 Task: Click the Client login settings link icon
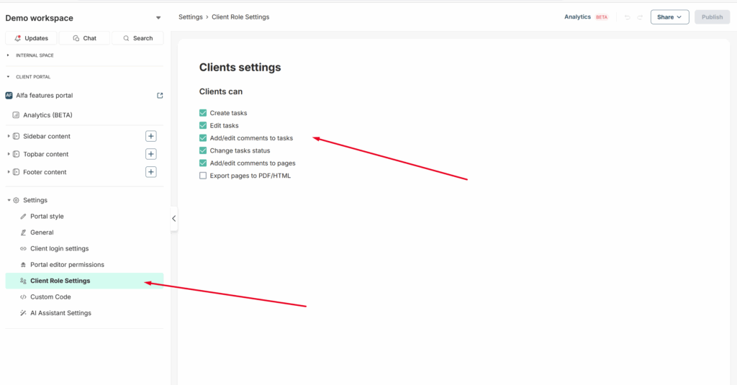coord(23,249)
